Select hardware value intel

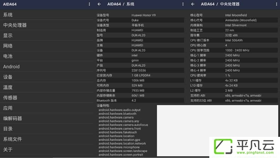[x=134, y=55]
